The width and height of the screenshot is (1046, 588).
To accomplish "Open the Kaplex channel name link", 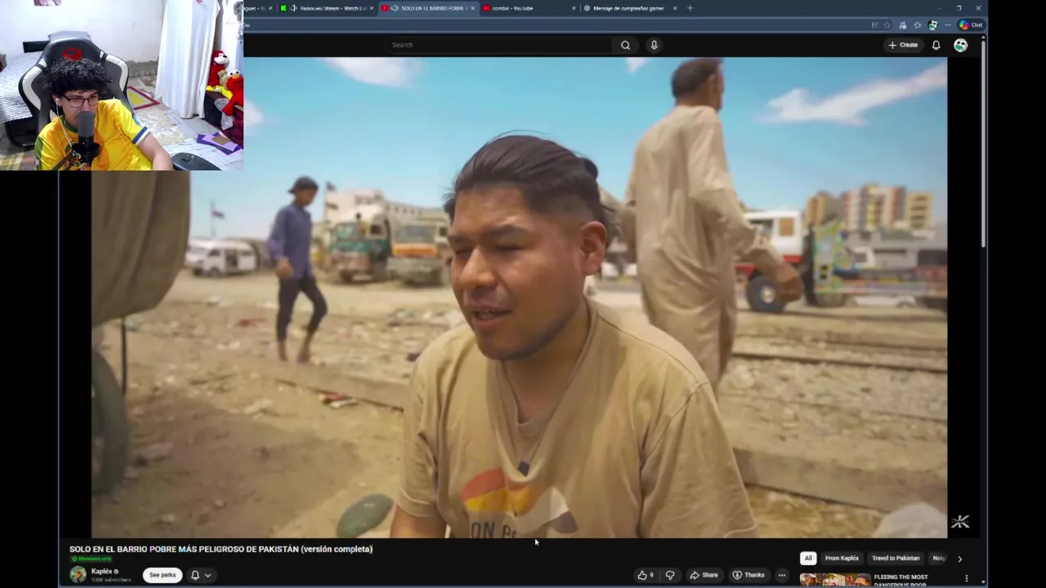I will point(102,572).
